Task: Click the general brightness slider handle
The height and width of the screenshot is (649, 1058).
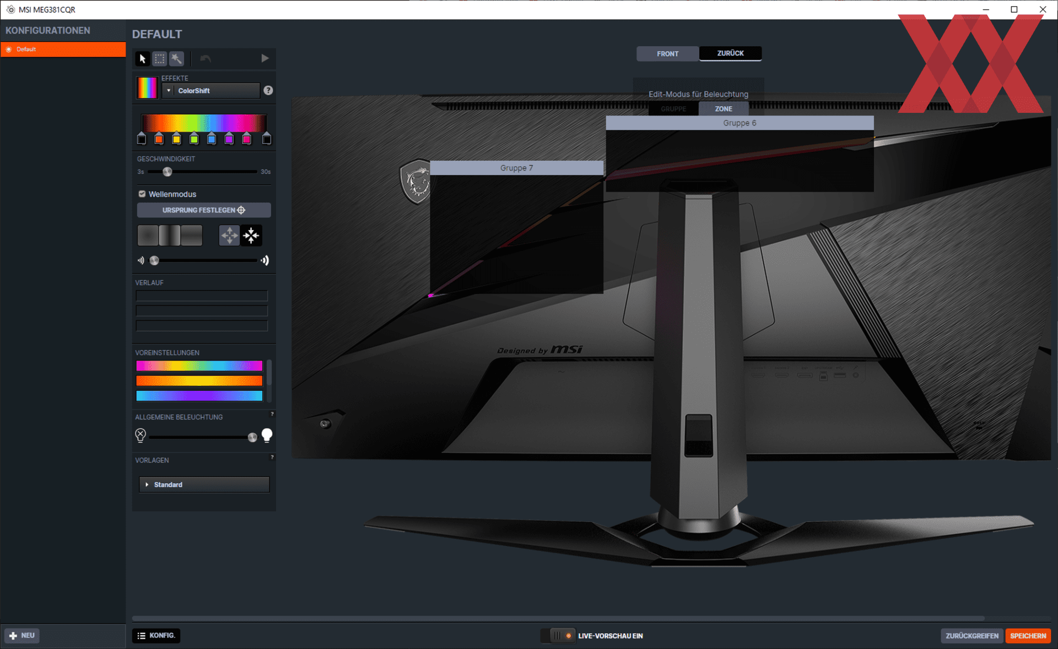Action: click(252, 438)
